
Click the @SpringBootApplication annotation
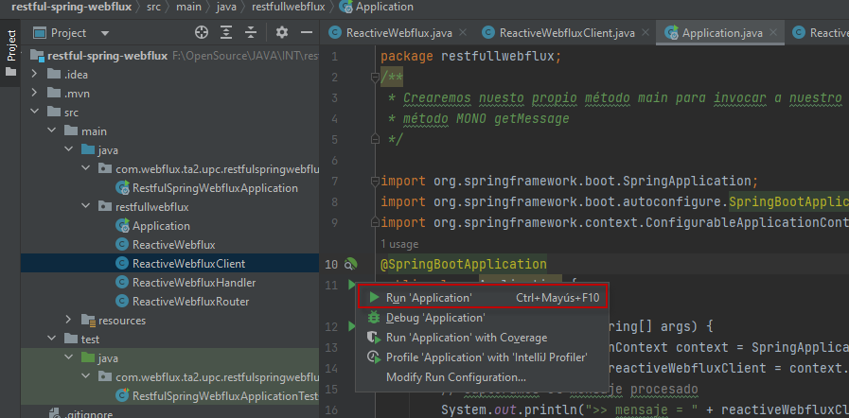[x=464, y=265]
